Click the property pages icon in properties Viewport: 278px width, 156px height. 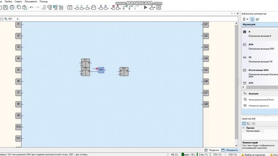(254, 123)
